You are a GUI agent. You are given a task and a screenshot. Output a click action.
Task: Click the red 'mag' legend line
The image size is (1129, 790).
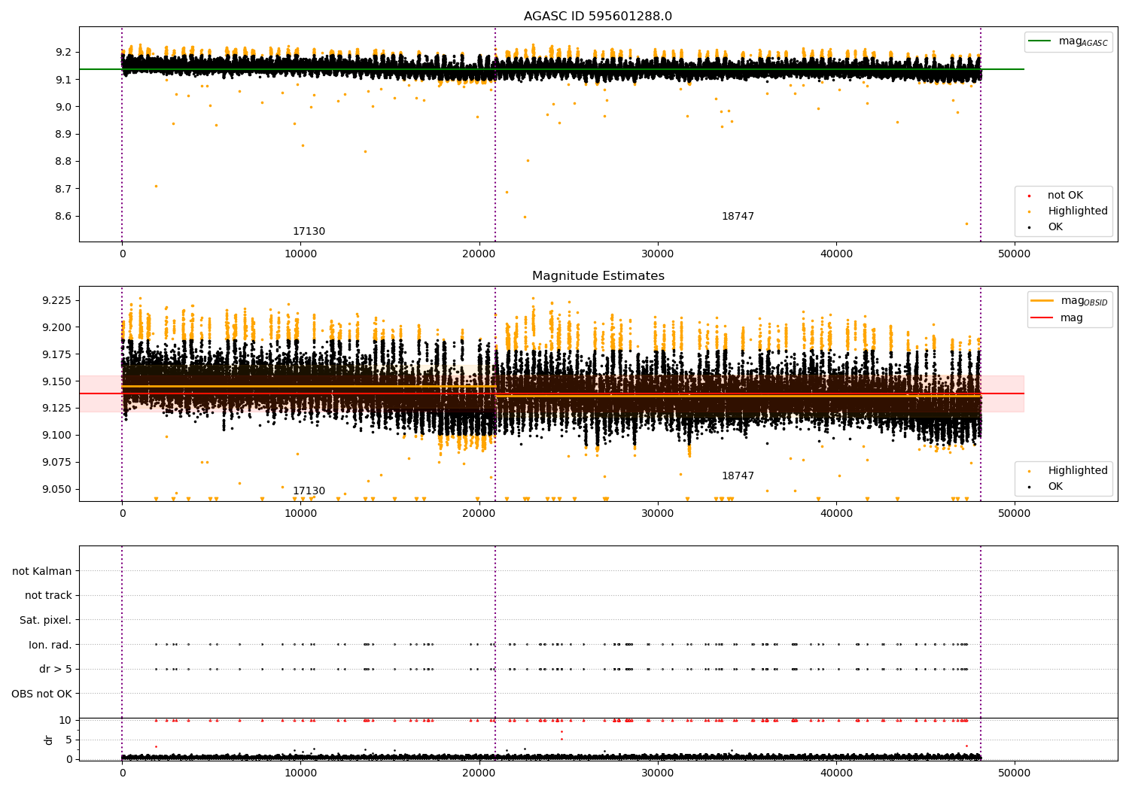pyautogui.click(x=1042, y=318)
